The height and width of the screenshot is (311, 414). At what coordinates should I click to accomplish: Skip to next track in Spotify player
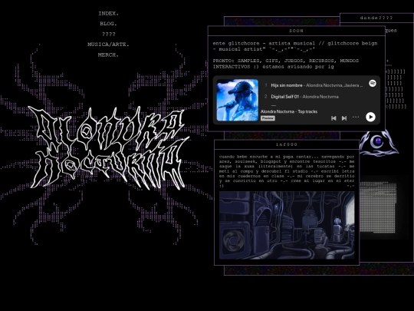tap(344, 118)
